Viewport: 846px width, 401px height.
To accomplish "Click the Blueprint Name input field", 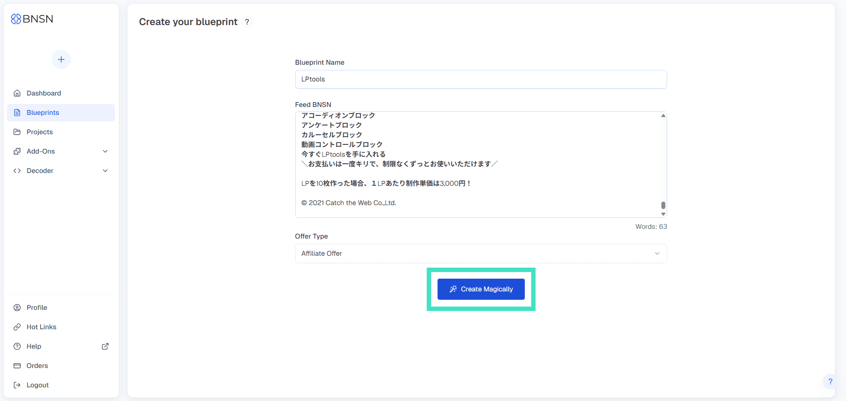I will coord(481,79).
